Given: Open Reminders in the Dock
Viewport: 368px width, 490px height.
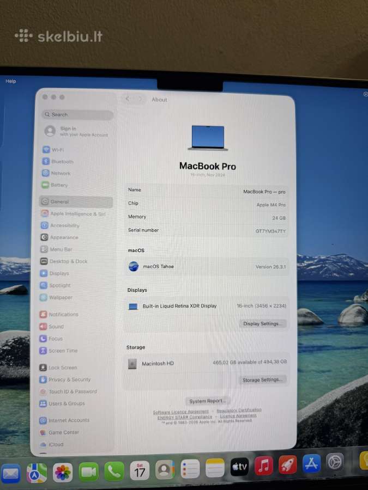Looking at the screenshot, I should [x=190, y=469].
